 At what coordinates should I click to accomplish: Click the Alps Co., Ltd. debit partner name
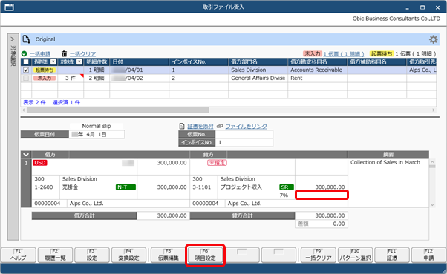coord(86,204)
